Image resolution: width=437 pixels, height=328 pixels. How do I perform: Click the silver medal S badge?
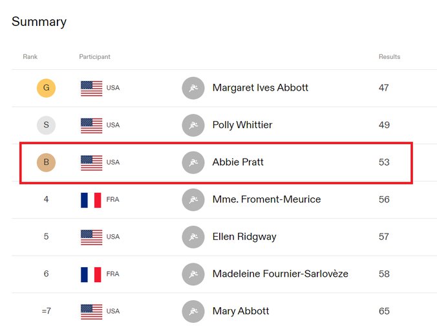click(47, 125)
